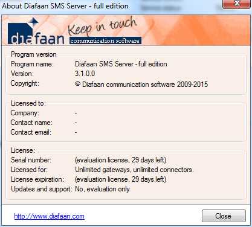
Task: Click the 'Serial number:' label
Action: 31,160
